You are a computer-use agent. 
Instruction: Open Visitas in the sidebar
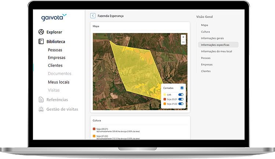(x=54, y=90)
